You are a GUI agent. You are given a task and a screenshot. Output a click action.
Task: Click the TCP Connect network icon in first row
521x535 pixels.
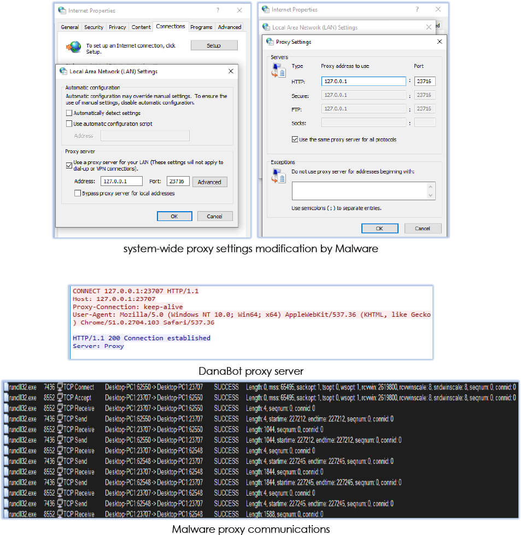[x=60, y=387]
